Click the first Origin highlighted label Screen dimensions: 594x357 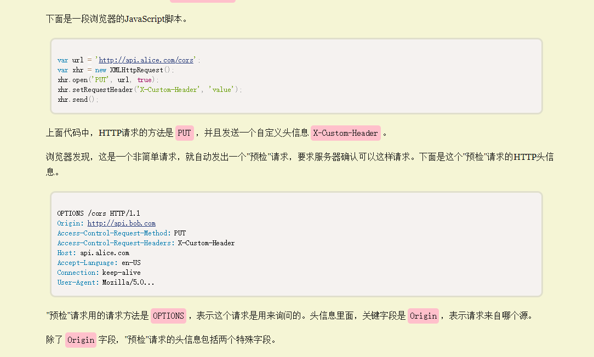click(x=423, y=315)
